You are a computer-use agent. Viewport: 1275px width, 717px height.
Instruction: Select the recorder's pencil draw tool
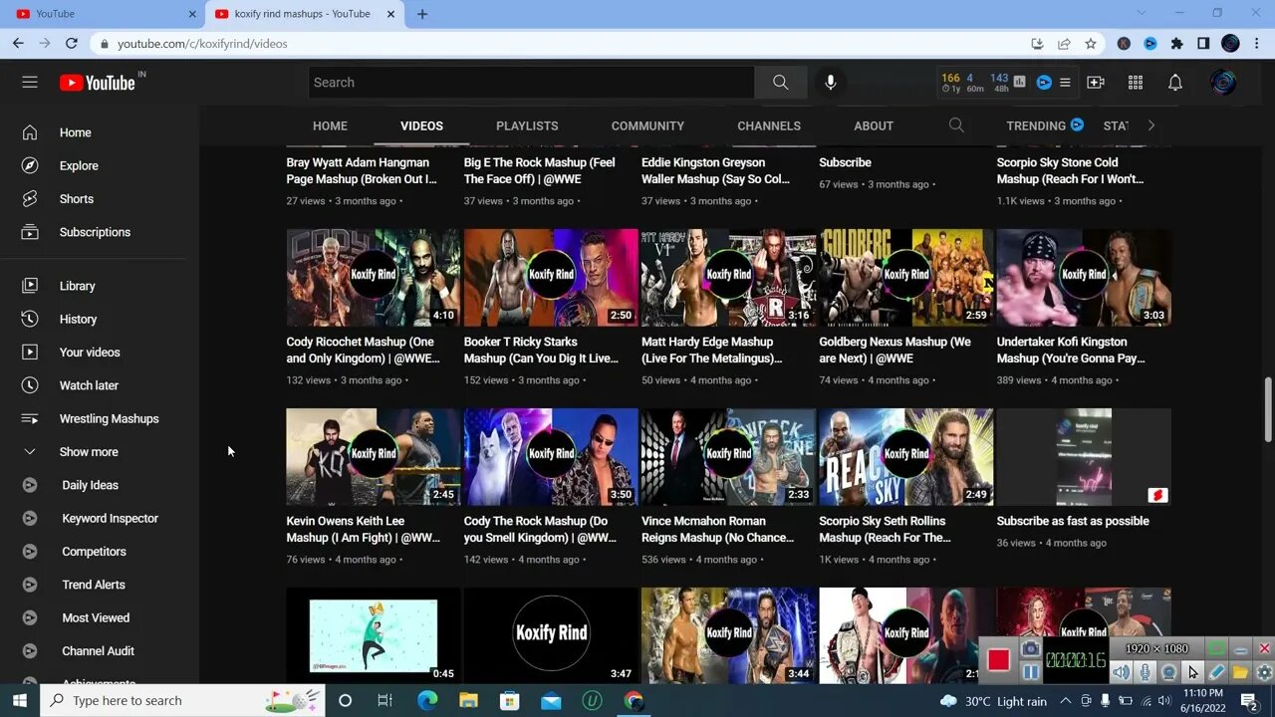click(x=1216, y=673)
